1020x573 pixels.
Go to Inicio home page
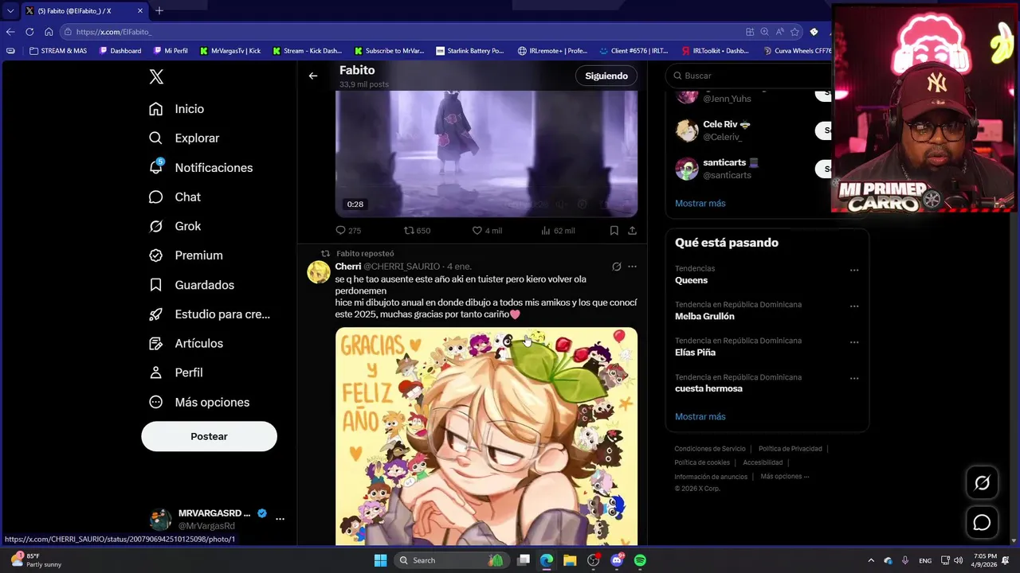177,109
